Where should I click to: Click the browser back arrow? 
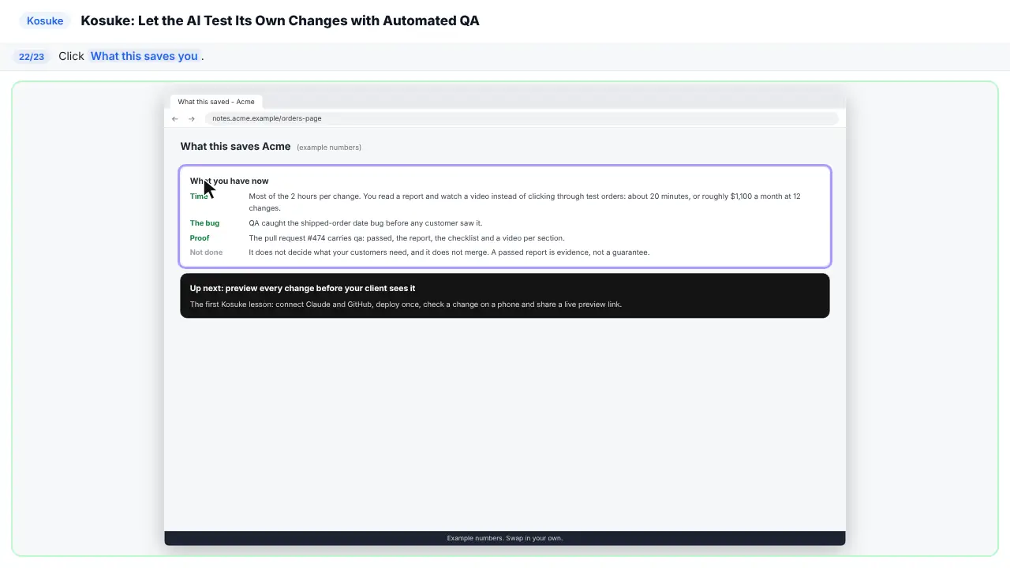pyautogui.click(x=175, y=118)
